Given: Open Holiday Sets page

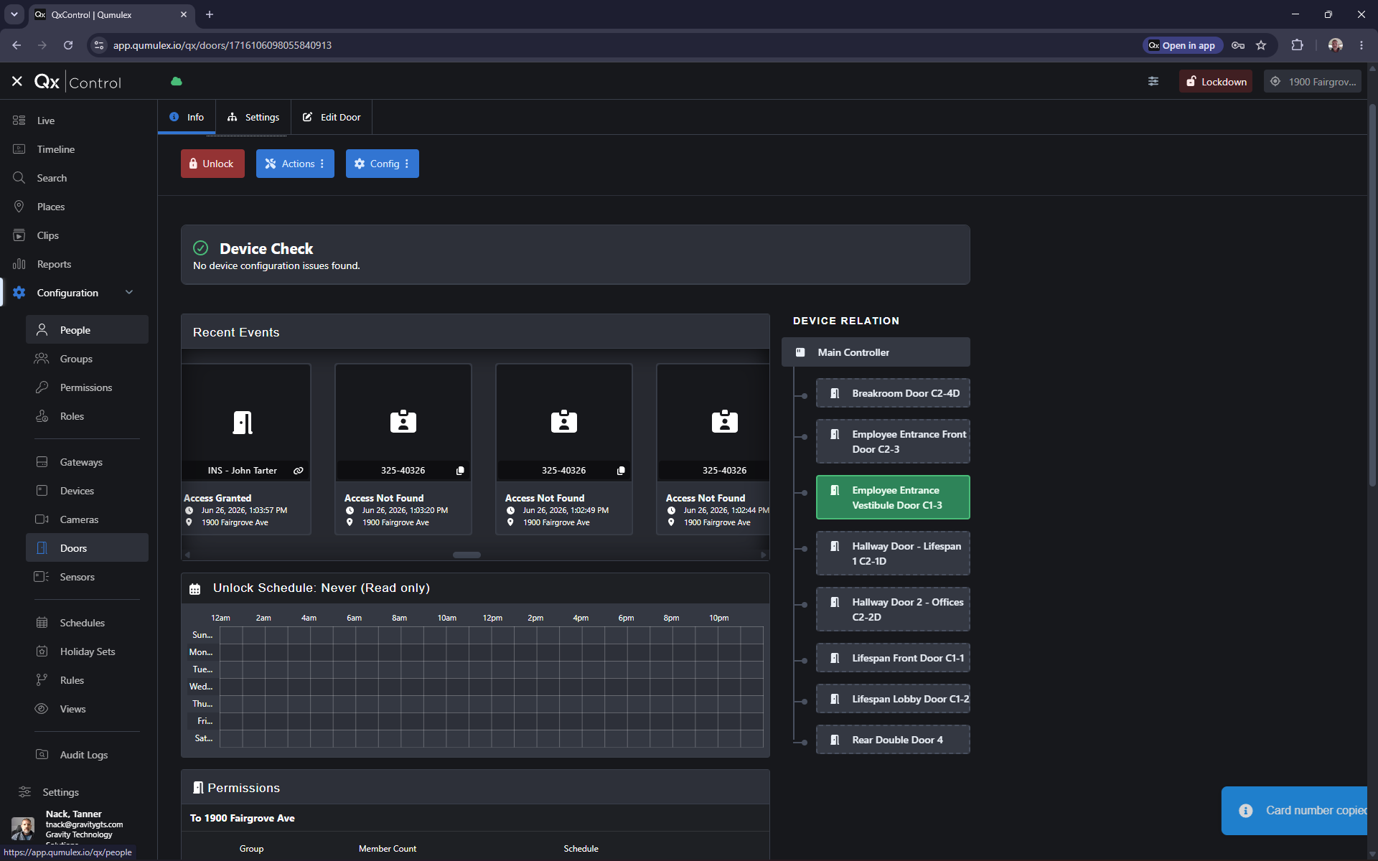Looking at the screenshot, I should click(x=87, y=651).
